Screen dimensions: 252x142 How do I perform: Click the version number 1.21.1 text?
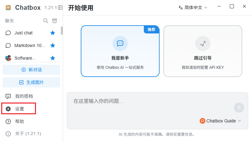(x=51, y=8)
